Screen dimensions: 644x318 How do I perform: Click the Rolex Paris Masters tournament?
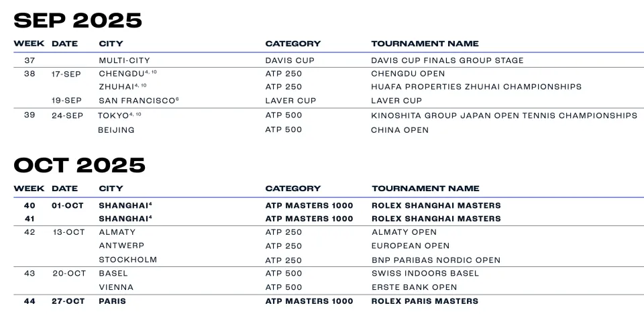pos(425,301)
